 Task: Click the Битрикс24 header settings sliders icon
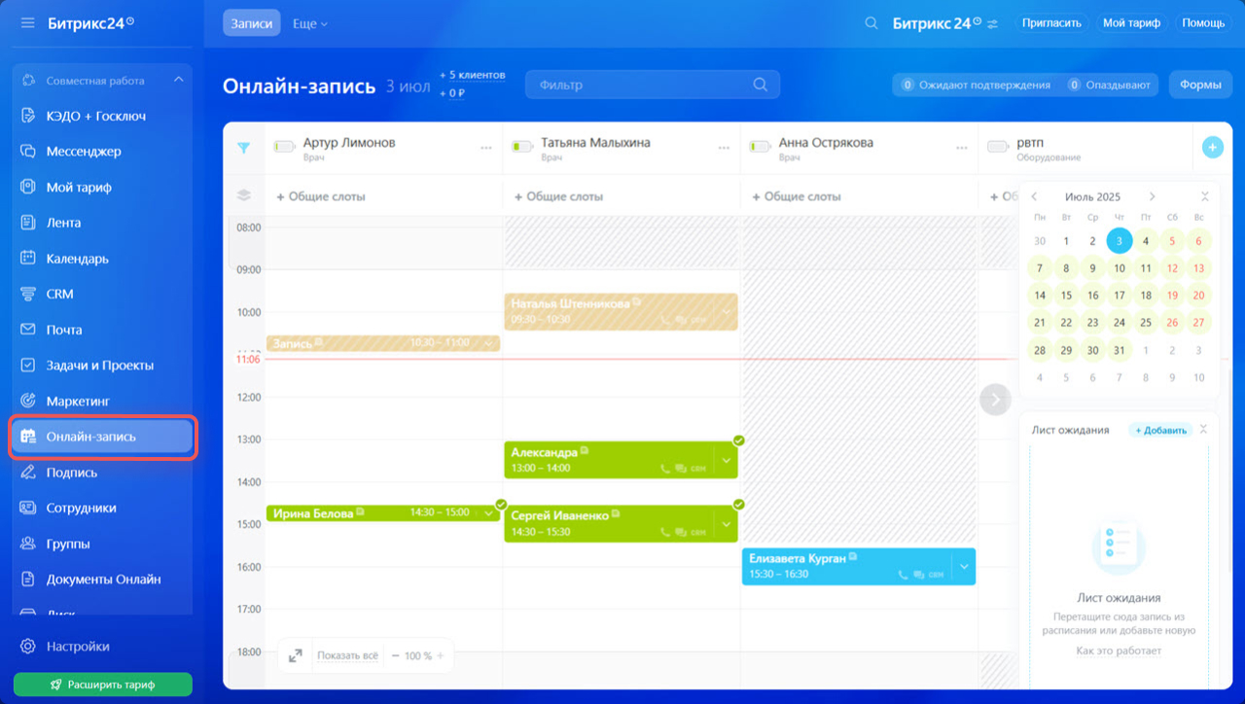click(993, 23)
